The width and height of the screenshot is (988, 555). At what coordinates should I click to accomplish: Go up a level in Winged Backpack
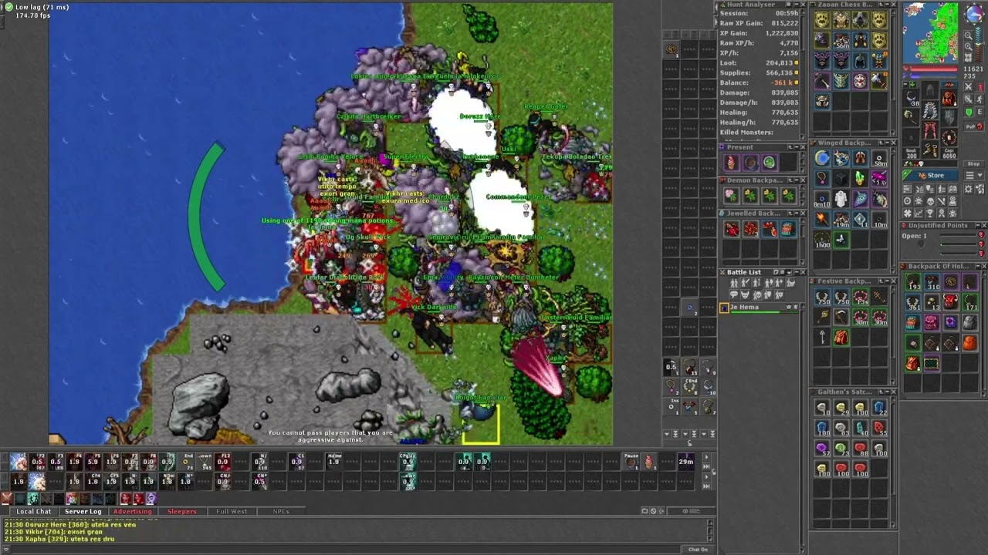(x=881, y=143)
